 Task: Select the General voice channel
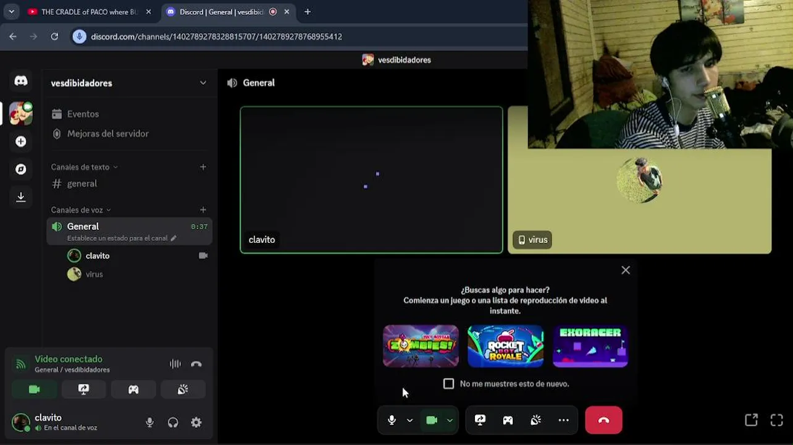tap(130, 232)
